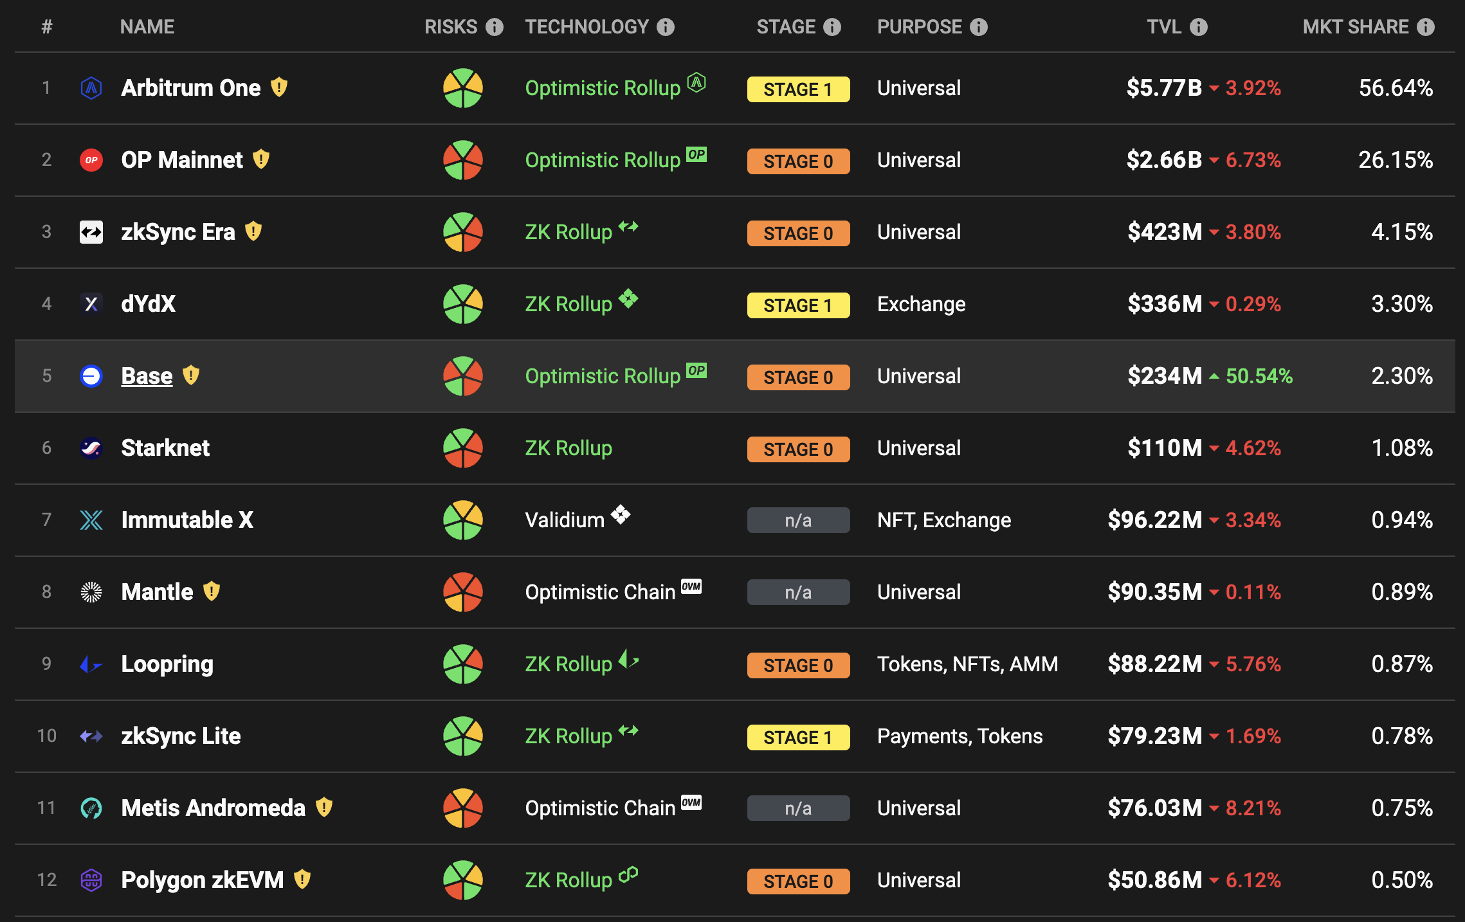Click the STAGE column info icon
This screenshot has width=1465, height=922.
[832, 27]
